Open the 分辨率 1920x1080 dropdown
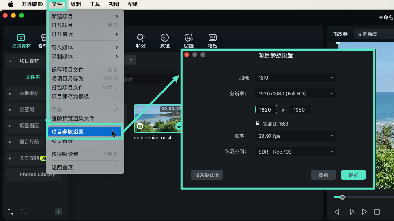 click(x=295, y=94)
